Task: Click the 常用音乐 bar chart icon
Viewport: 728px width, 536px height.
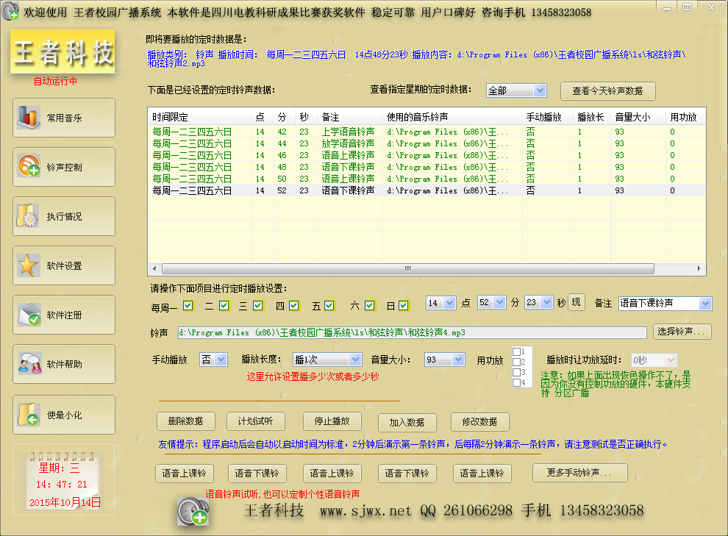Action: tap(29, 118)
